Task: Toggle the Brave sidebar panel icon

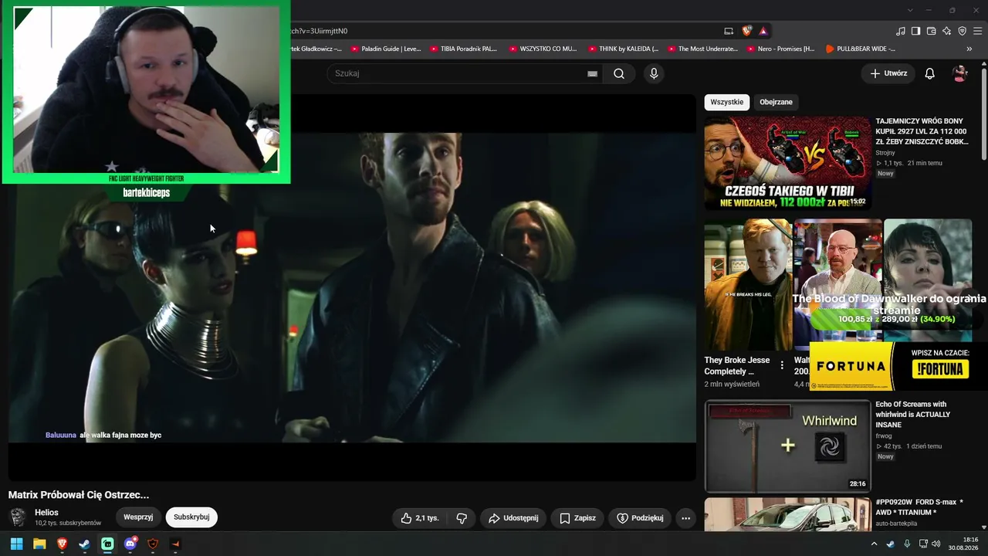Action: coord(915,31)
